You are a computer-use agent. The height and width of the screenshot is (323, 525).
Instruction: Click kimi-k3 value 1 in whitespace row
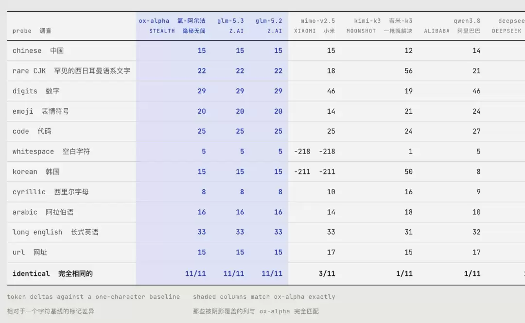410,151
